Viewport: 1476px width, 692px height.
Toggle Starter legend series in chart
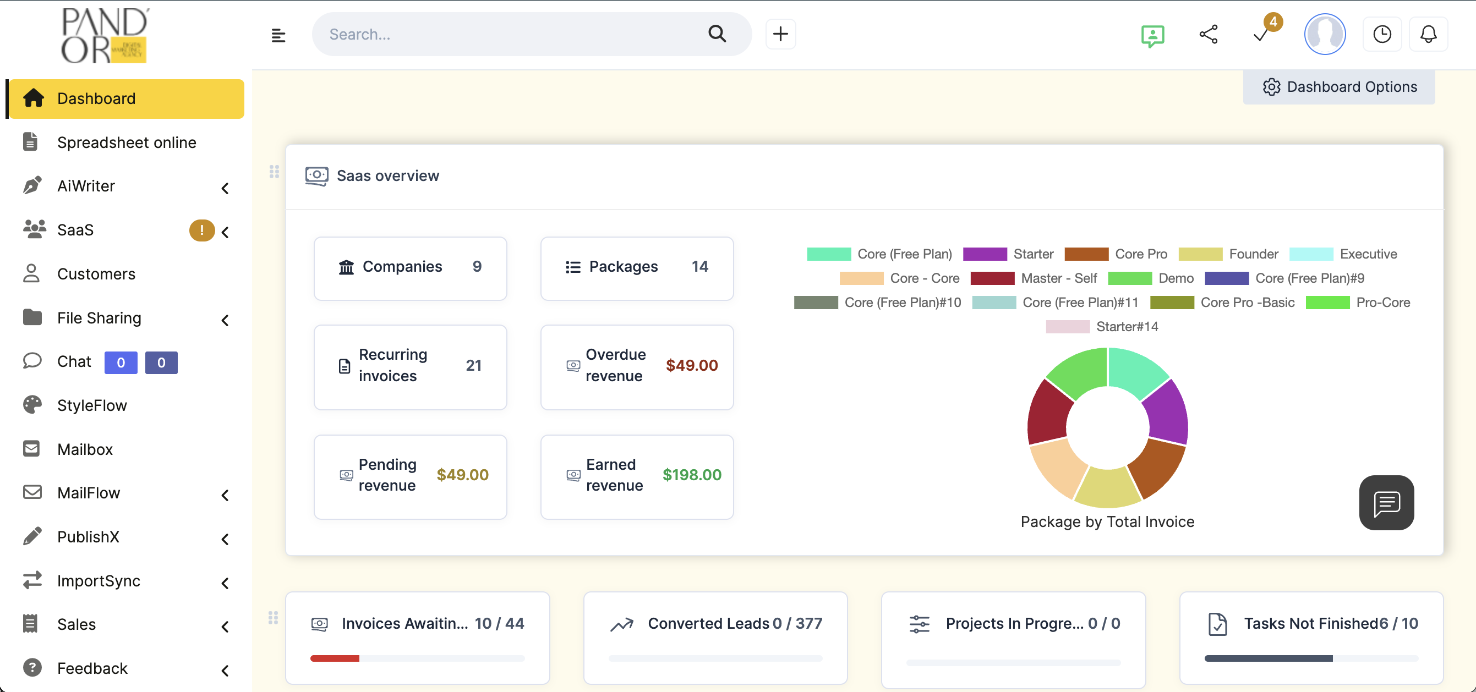1008,254
